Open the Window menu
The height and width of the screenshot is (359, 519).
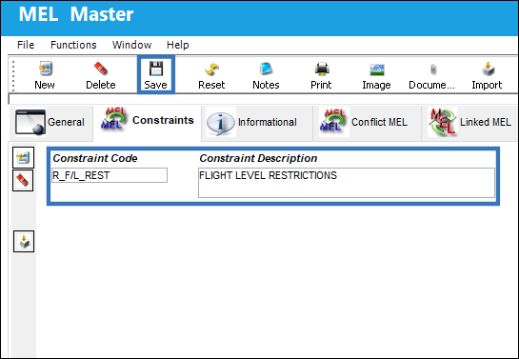[x=131, y=45]
